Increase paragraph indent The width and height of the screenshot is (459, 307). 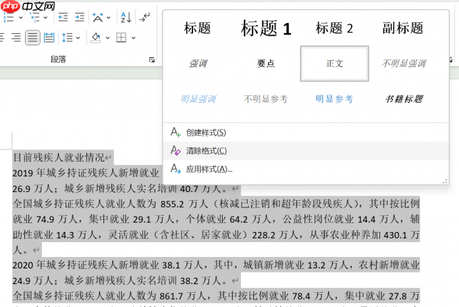point(80,18)
